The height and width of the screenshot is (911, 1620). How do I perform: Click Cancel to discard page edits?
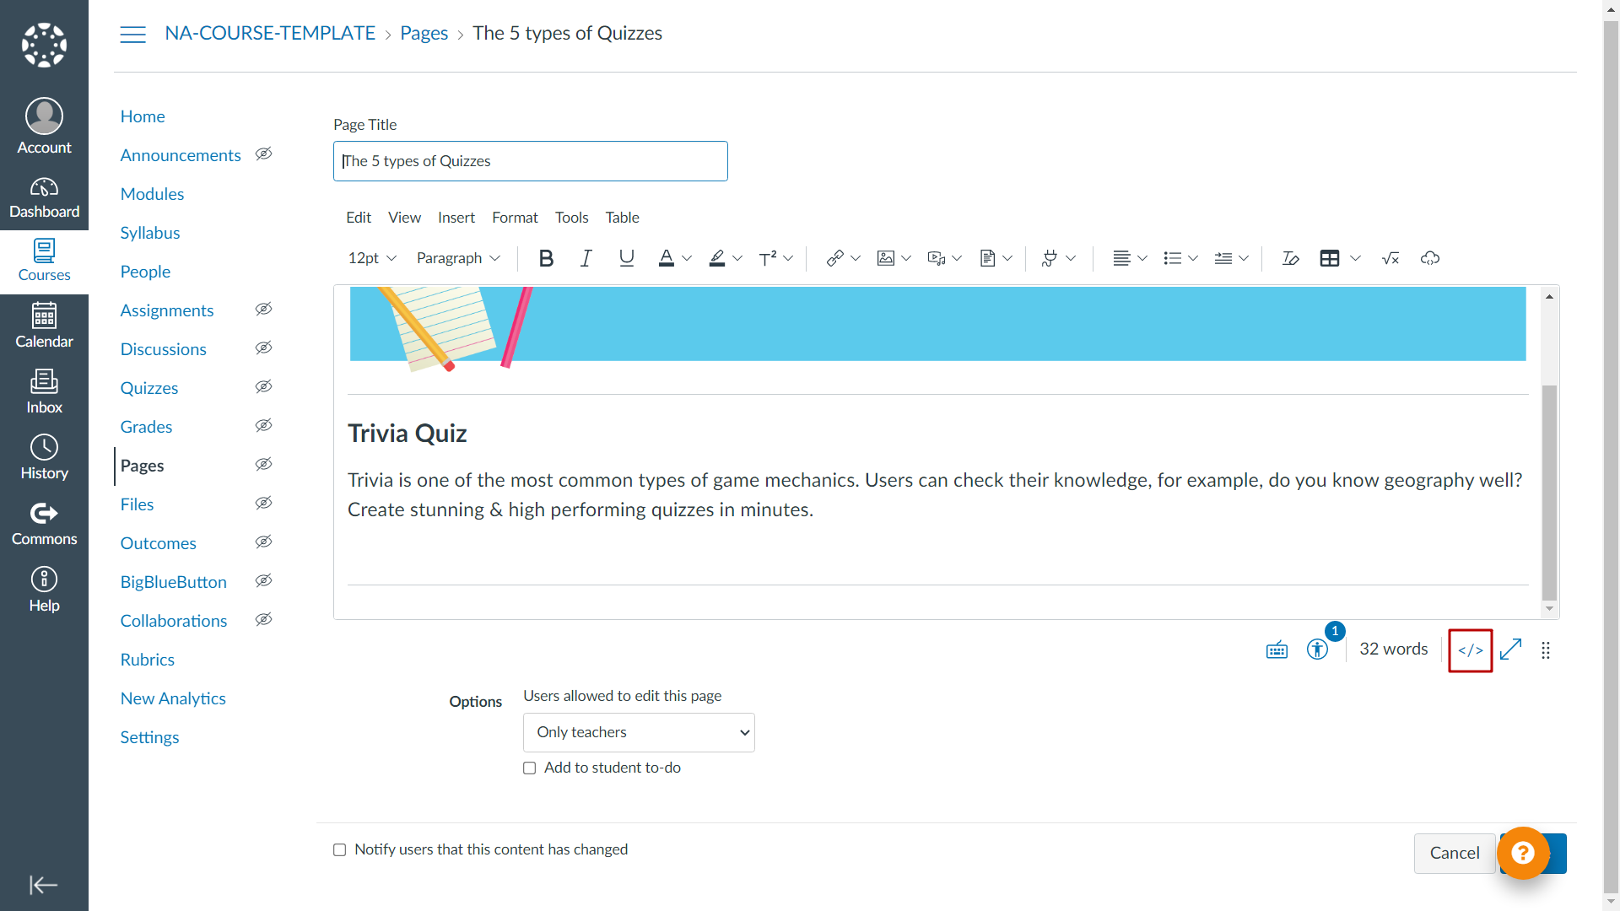pyautogui.click(x=1455, y=853)
